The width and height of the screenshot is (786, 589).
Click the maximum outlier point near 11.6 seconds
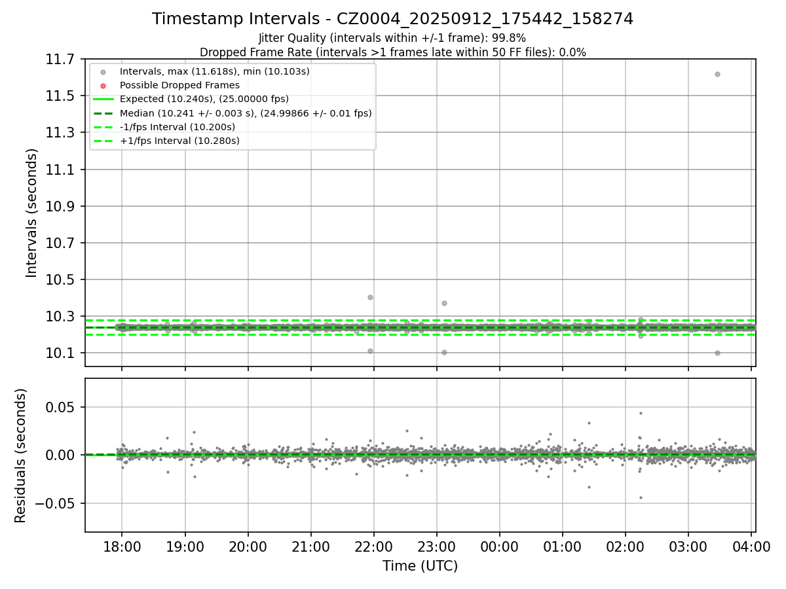(x=717, y=74)
